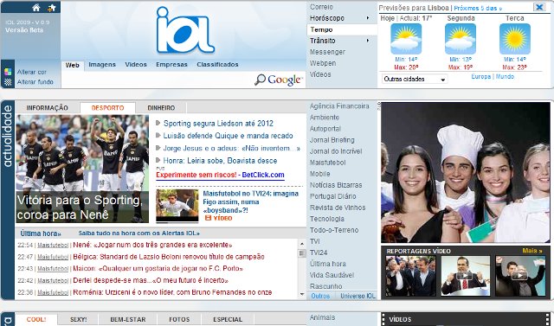This screenshot has height=326, width=554.
Task: Play the middle Reportagens Vídeo clip
Action: [x=466, y=276]
